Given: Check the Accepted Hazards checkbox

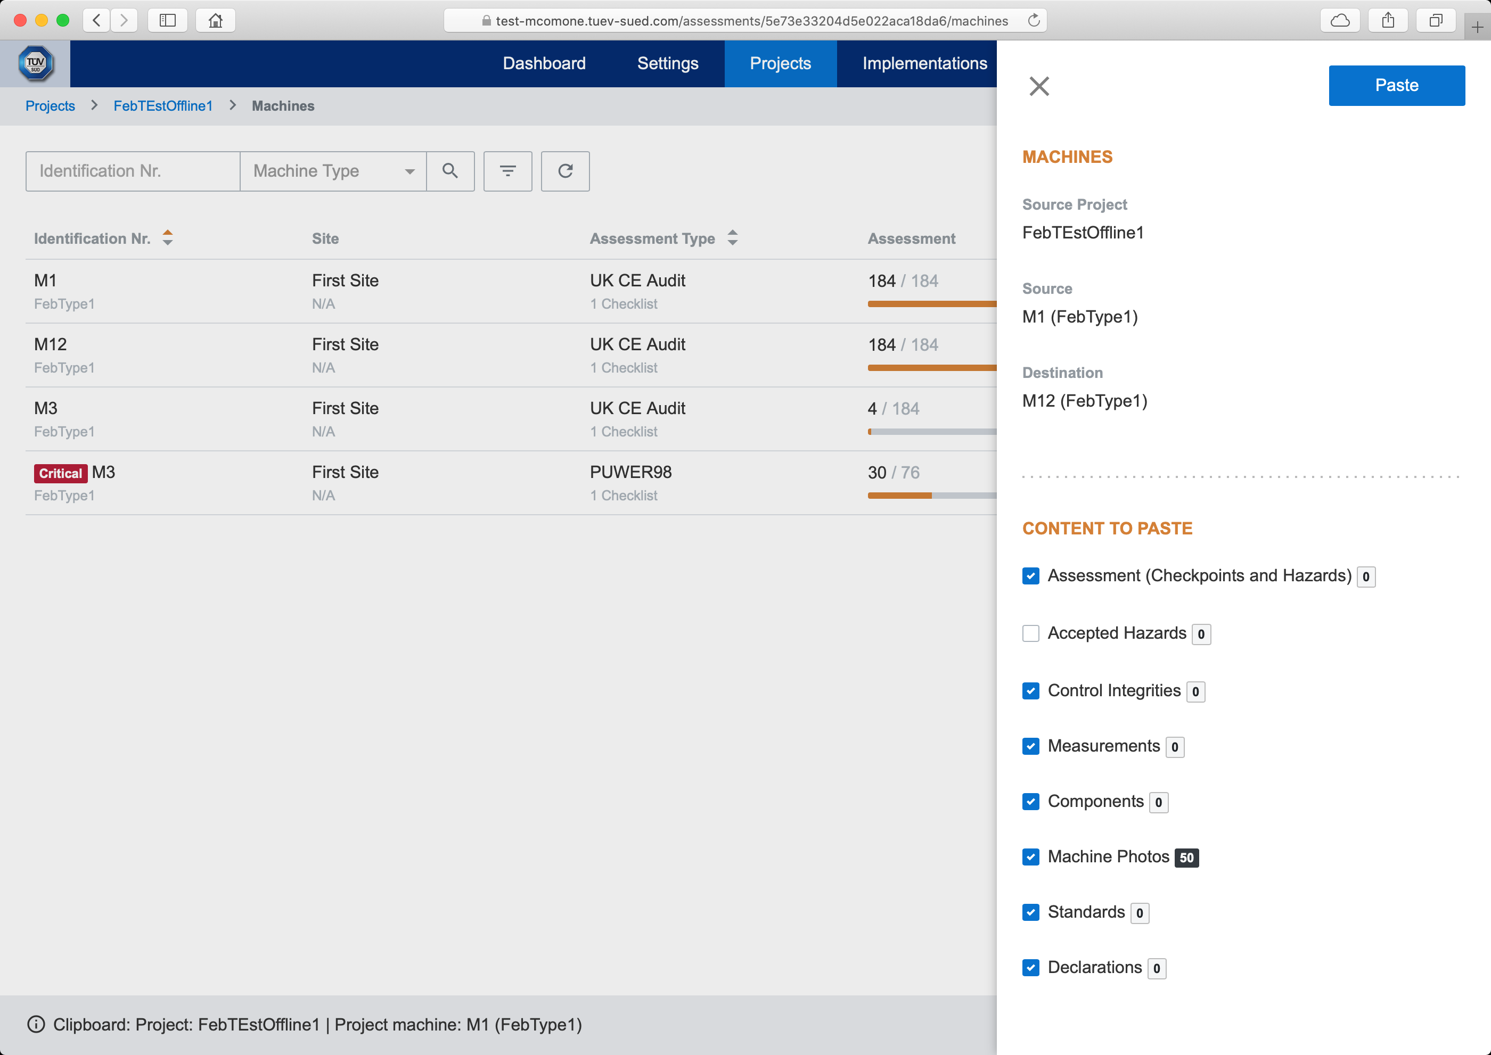Looking at the screenshot, I should point(1030,633).
